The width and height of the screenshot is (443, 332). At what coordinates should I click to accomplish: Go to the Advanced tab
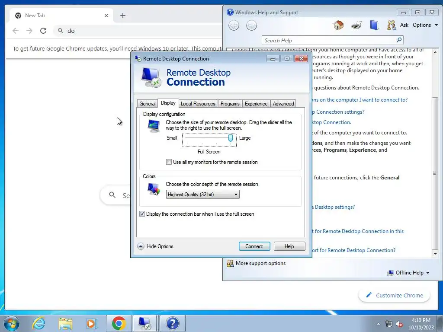(x=283, y=104)
